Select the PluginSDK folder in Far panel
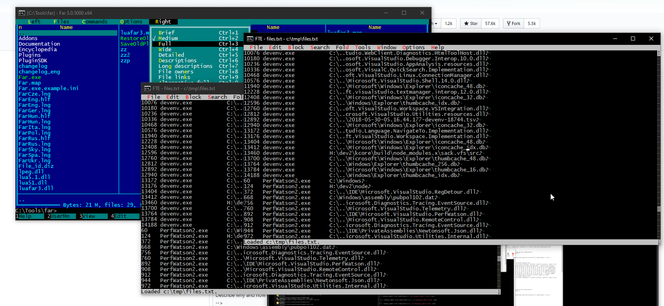Image resolution: width=664 pixels, height=306 pixels. [33, 61]
